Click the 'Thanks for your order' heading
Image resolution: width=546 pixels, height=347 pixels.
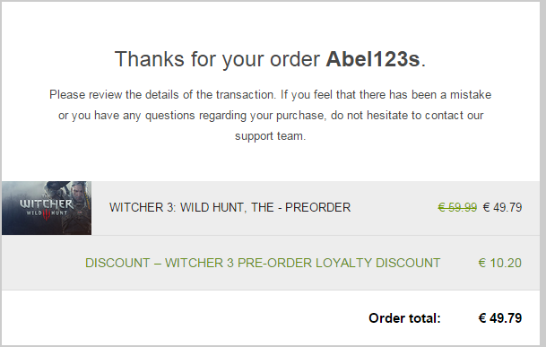(270, 59)
